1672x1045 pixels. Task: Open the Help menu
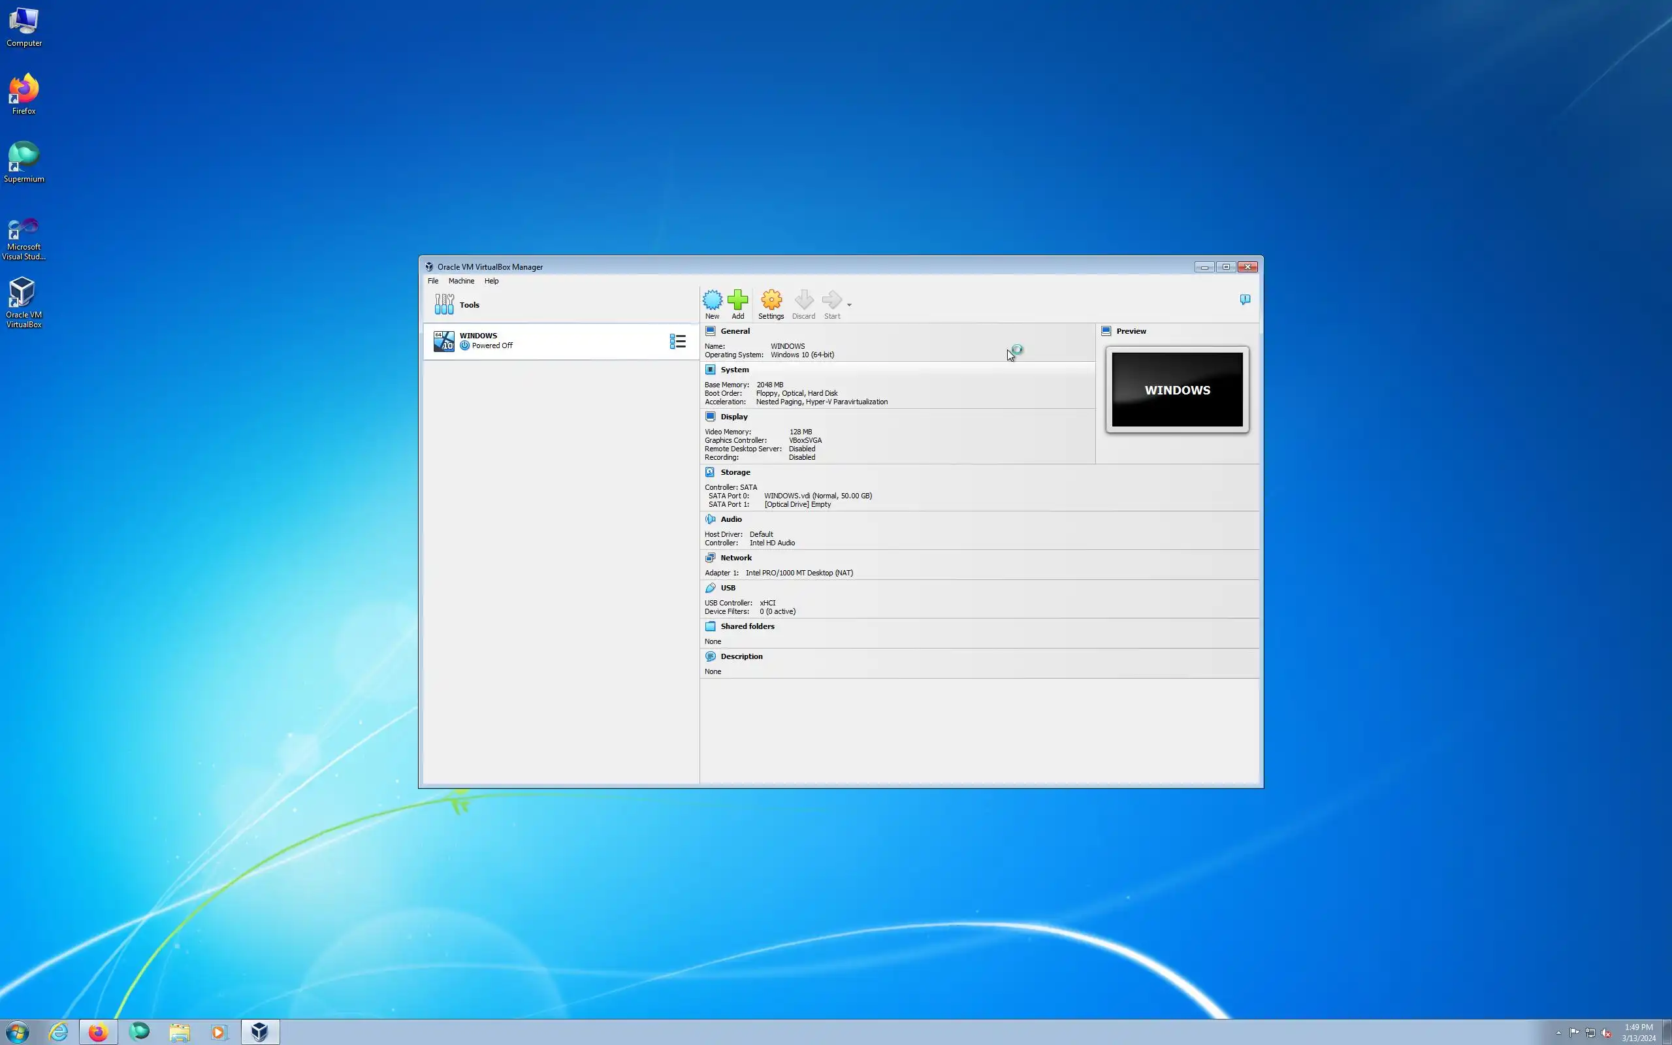(x=491, y=281)
